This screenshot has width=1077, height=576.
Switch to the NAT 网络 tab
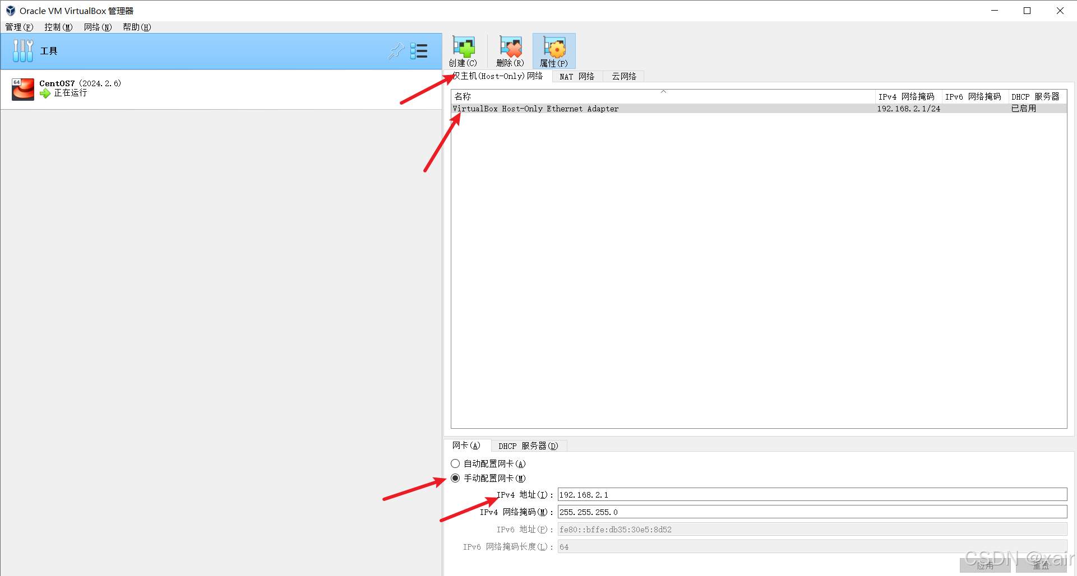577,77
